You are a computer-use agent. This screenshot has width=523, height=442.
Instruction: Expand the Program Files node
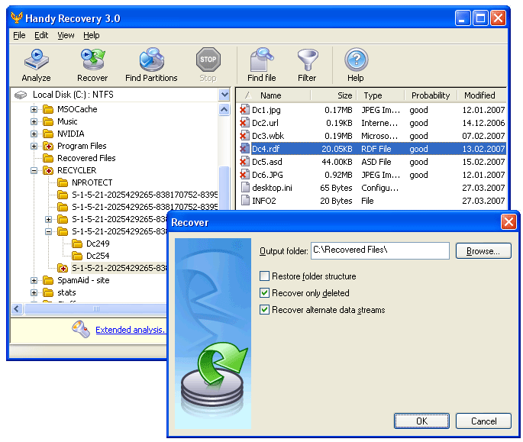(x=34, y=146)
